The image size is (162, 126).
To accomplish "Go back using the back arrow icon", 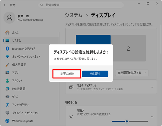I will click(5, 5).
